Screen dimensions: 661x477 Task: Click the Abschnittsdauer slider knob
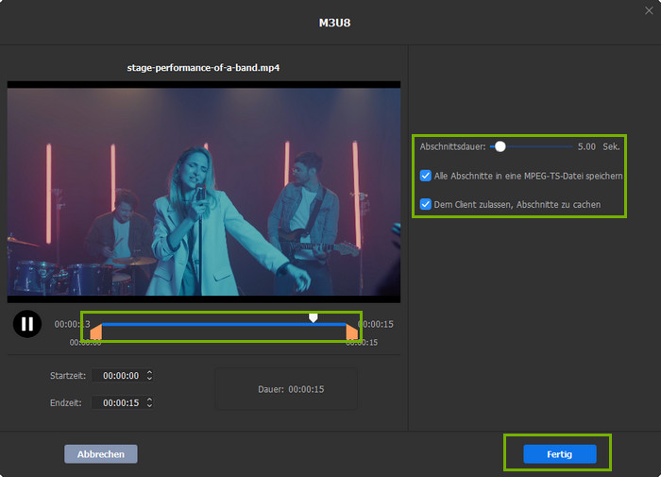click(x=500, y=146)
